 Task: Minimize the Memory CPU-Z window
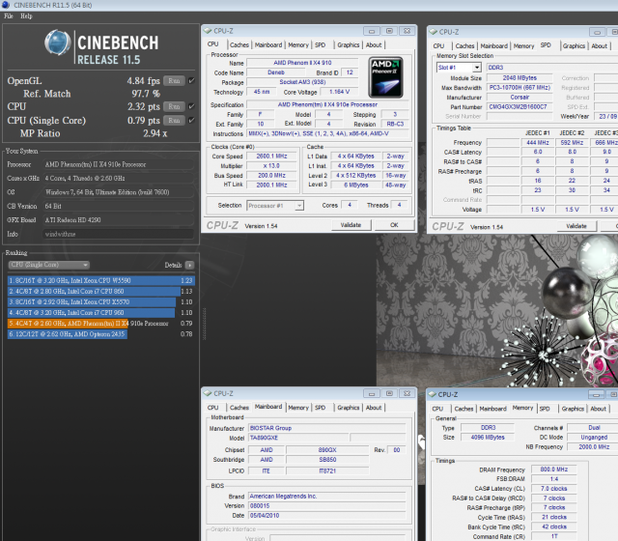point(597,395)
